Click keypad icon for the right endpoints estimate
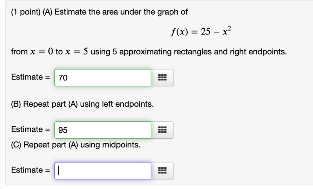The width and height of the screenshot is (313, 189). pyautogui.click(x=162, y=77)
